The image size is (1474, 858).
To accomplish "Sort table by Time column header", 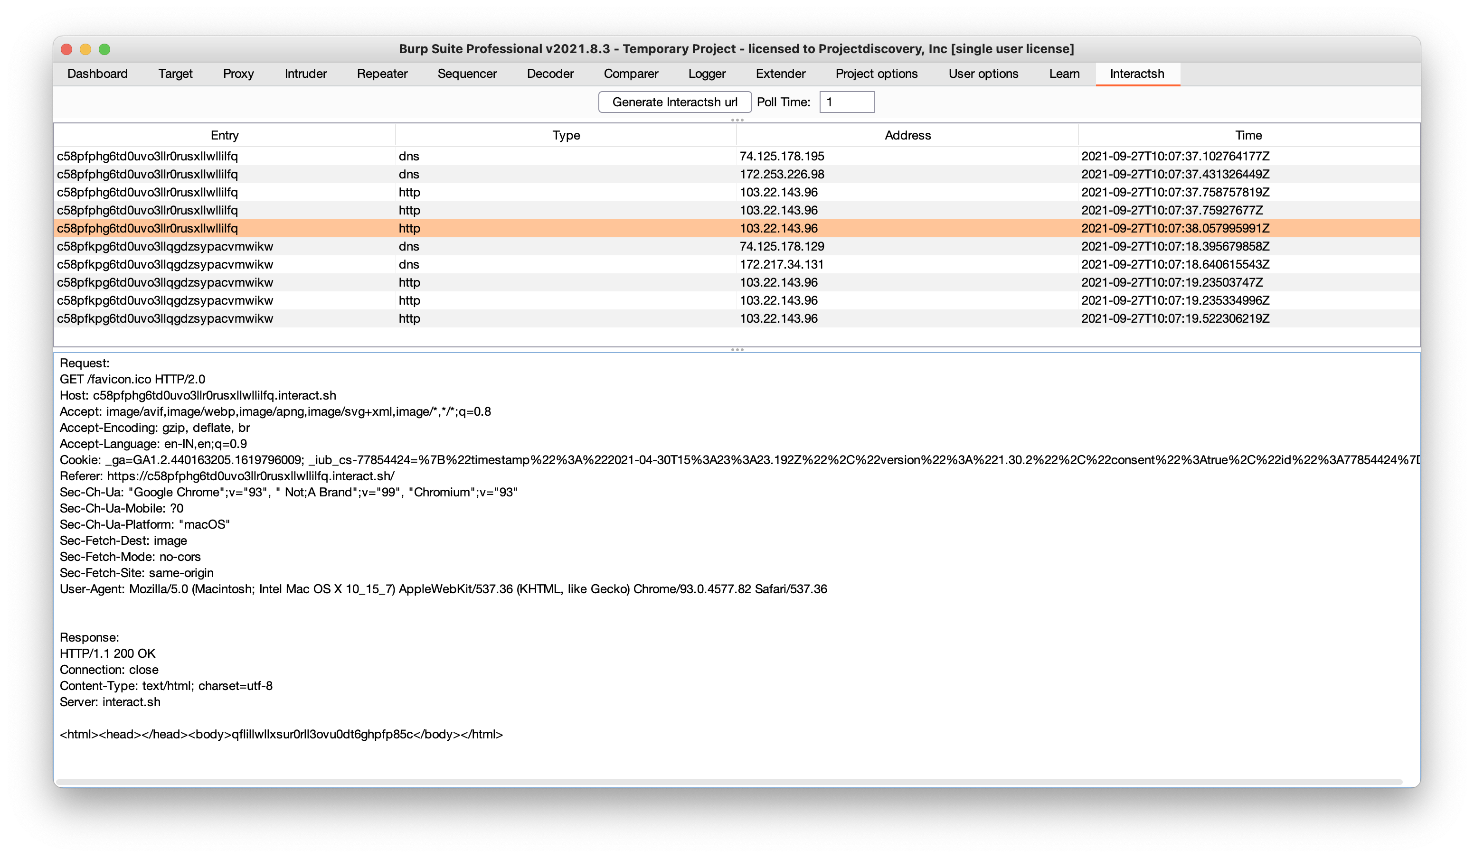I will [1248, 136].
